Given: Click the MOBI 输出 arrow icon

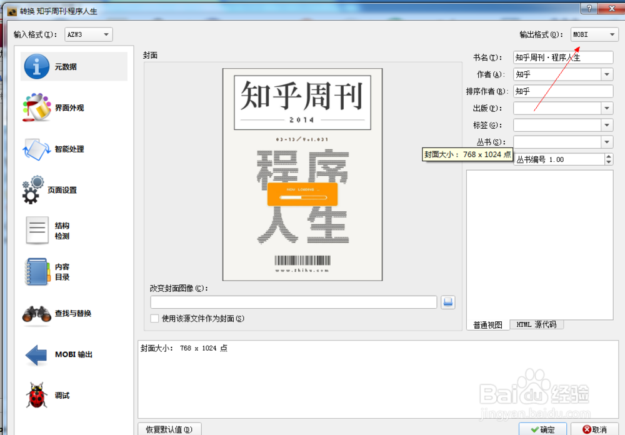Looking at the screenshot, I should pos(36,352).
